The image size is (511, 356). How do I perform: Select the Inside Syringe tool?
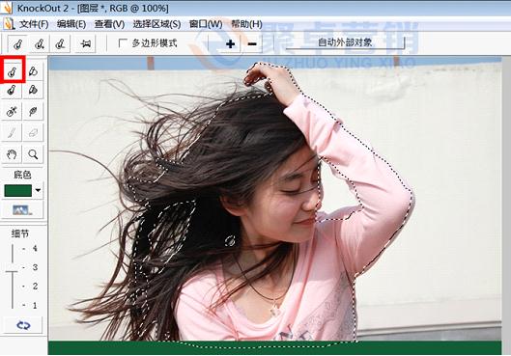tap(13, 111)
